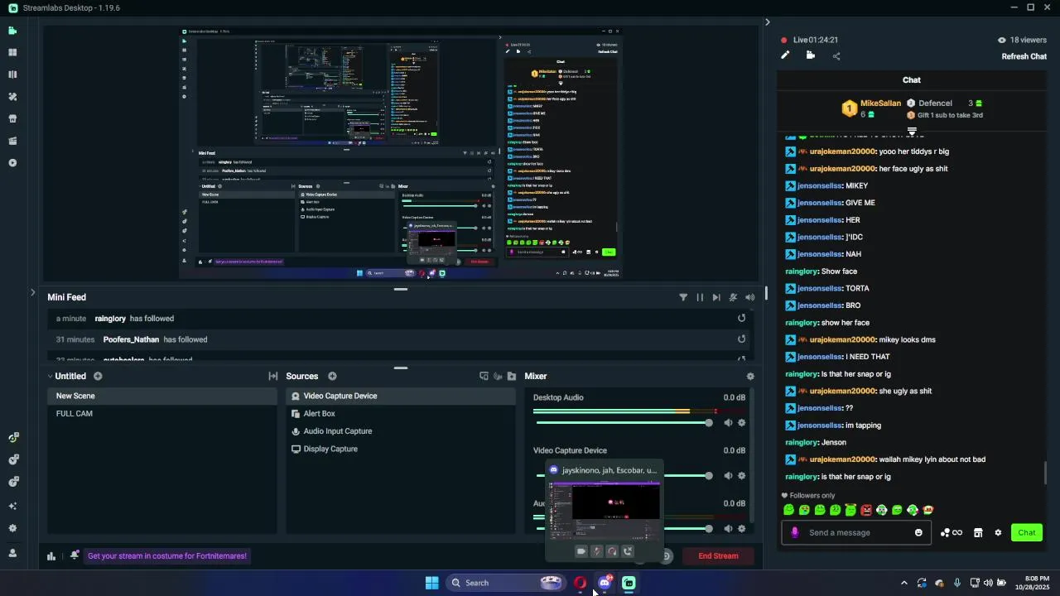
Task: Mute event sounds in Mini Feed
Action: (x=749, y=297)
